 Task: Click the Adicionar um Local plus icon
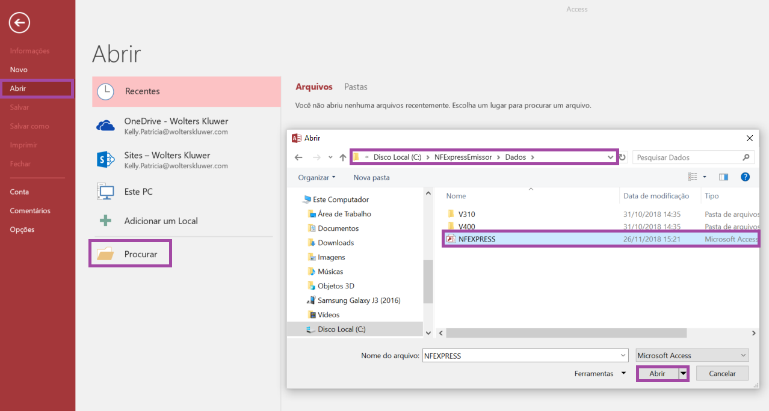point(105,221)
